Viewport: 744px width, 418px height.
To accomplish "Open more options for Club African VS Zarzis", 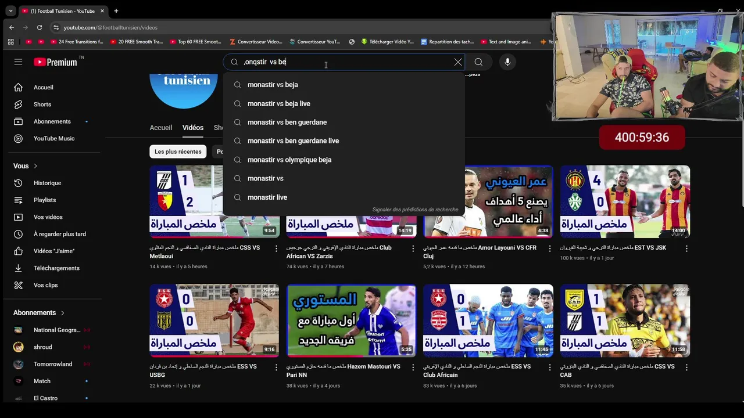I will coord(413,248).
